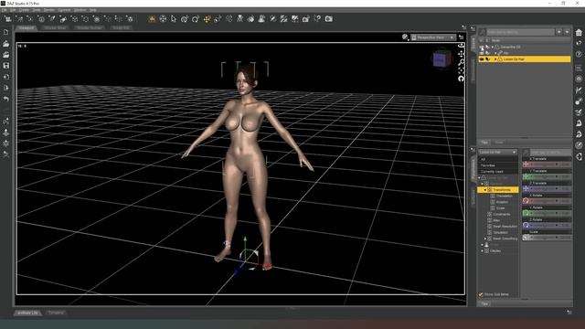Click the Parameters pane search magnifier icon
The image size is (585, 329).
(526, 153)
